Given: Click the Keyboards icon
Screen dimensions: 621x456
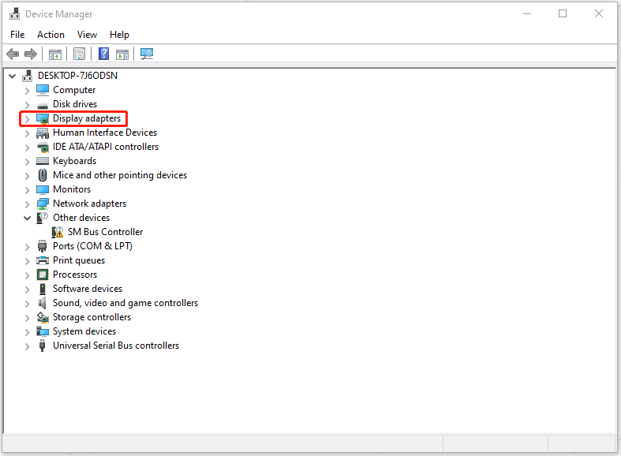Looking at the screenshot, I should (43, 161).
